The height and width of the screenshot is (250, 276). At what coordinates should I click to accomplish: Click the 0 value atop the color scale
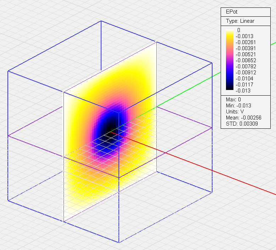238,30
